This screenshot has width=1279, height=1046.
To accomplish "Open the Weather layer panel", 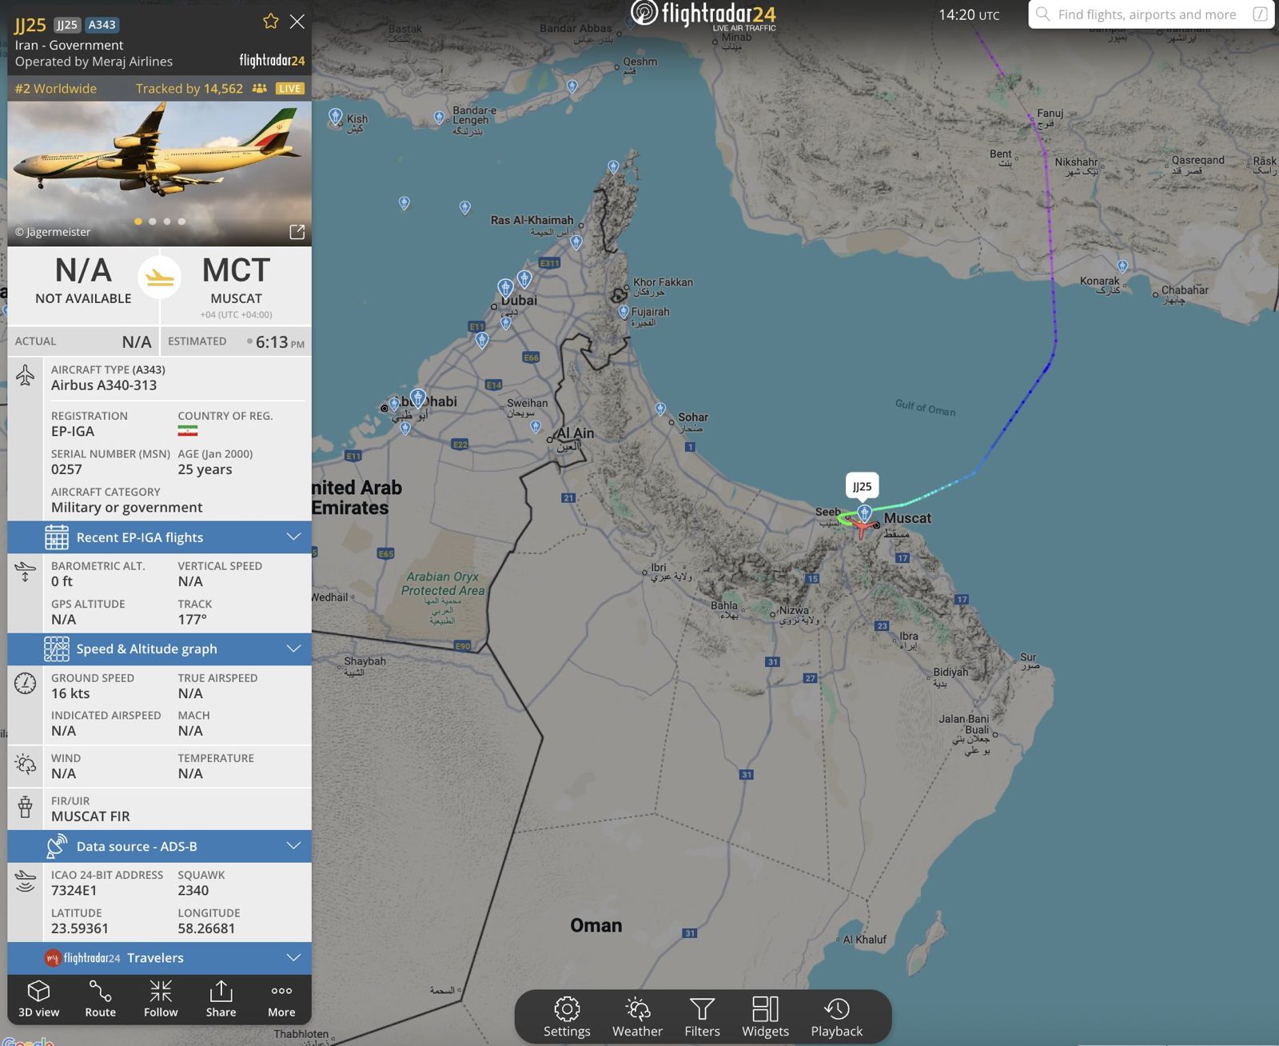I will [637, 1017].
